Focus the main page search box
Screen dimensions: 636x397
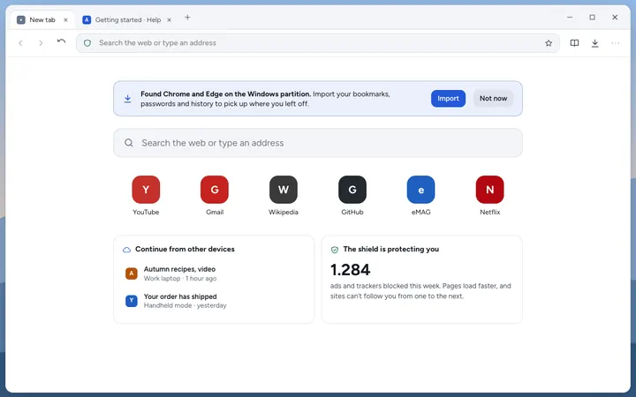318,143
